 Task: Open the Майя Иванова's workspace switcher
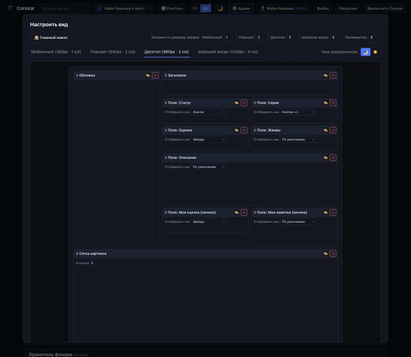click(124, 8)
